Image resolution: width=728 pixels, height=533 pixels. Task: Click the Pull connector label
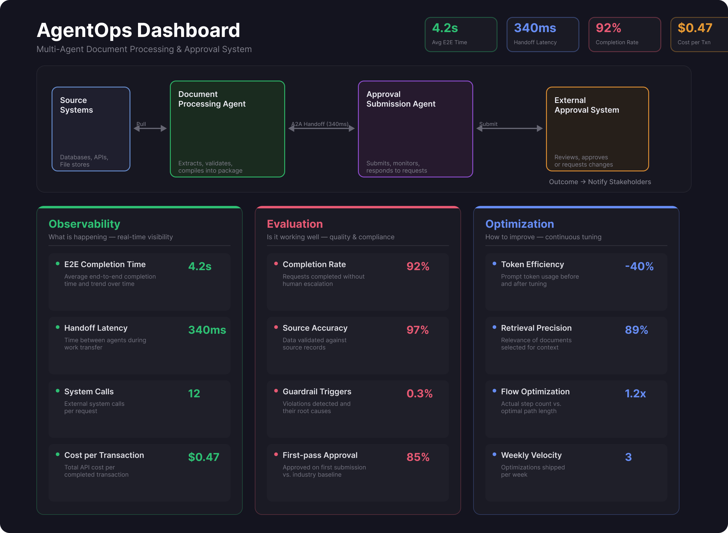[x=141, y=124]
